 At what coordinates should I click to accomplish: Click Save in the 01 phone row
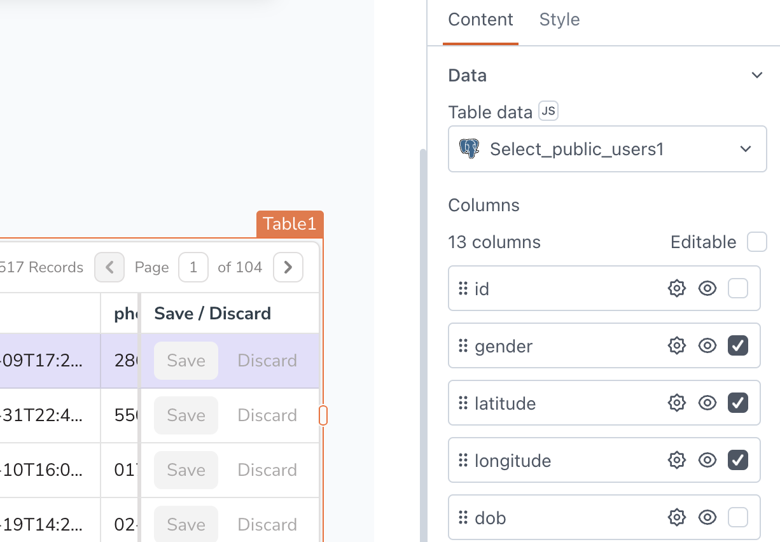(x=186, y=470)
